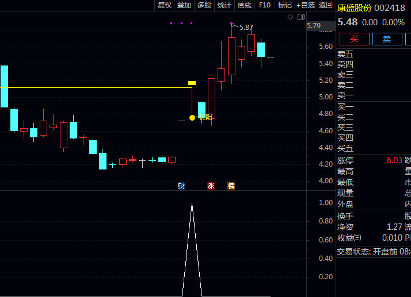The height and width of the screenshot is (297, 411).
Task: Click the 标记 mark button
Action: click(285, 5)
